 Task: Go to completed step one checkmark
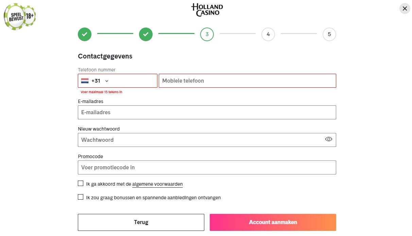click(x=85, y=34)
